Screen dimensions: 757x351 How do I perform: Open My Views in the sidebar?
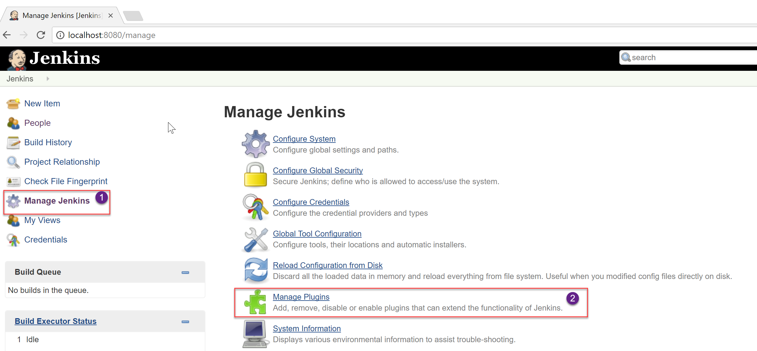click(x=42, y=220)
